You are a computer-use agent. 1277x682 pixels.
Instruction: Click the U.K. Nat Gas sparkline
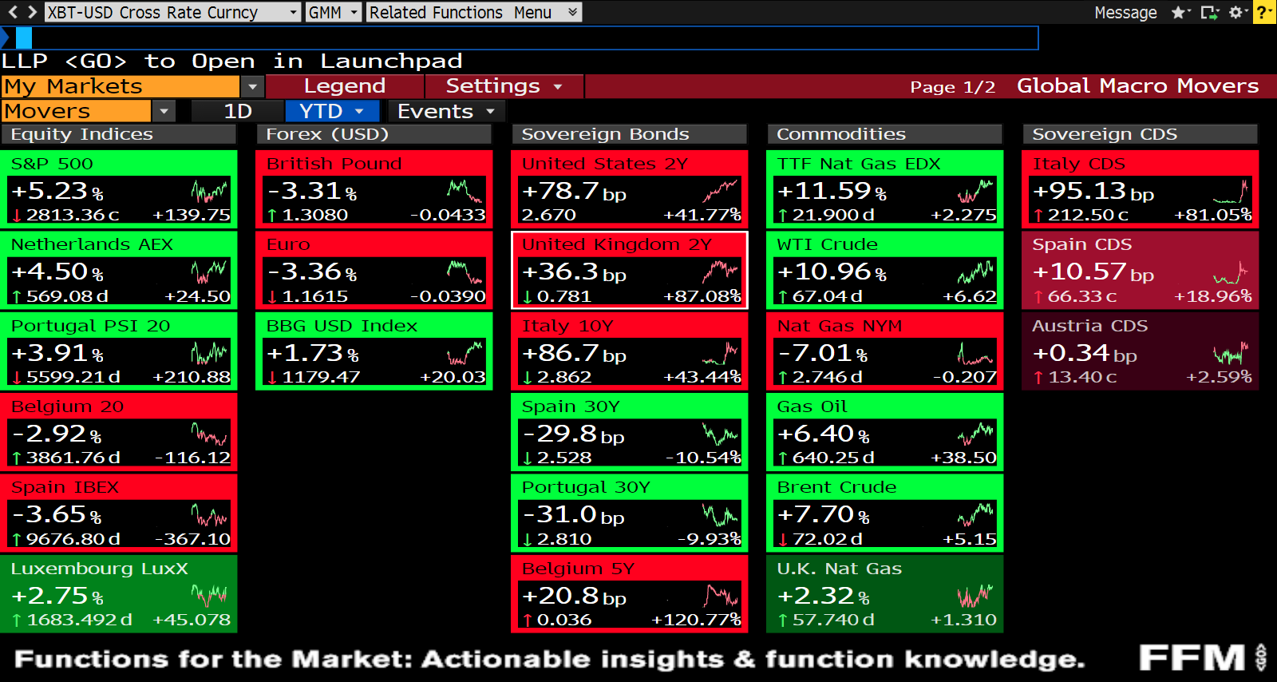point(975,596)
